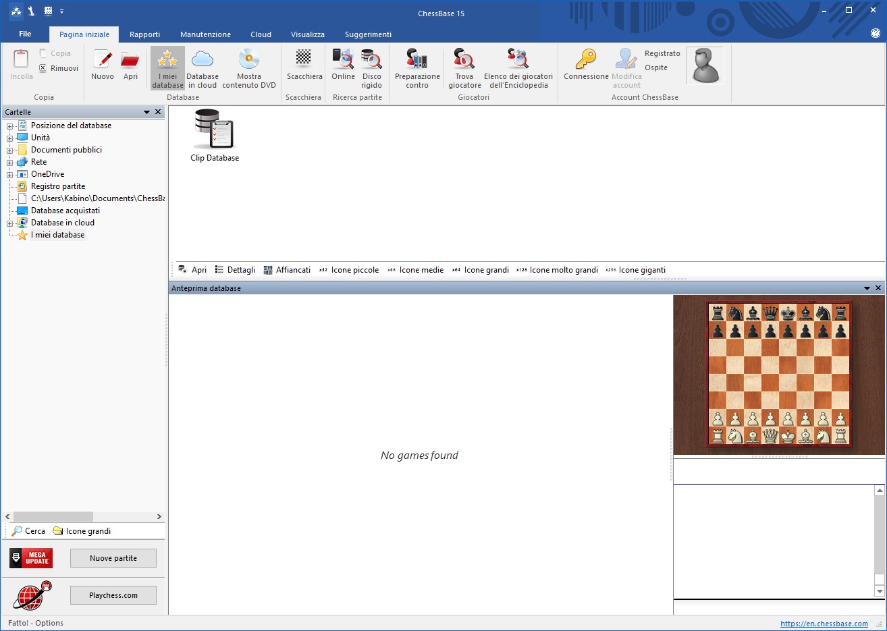The height and width of the screenshot is (631, 887).
Task: Click the Nuovo database pencil icon
Action: coord(103,59)
